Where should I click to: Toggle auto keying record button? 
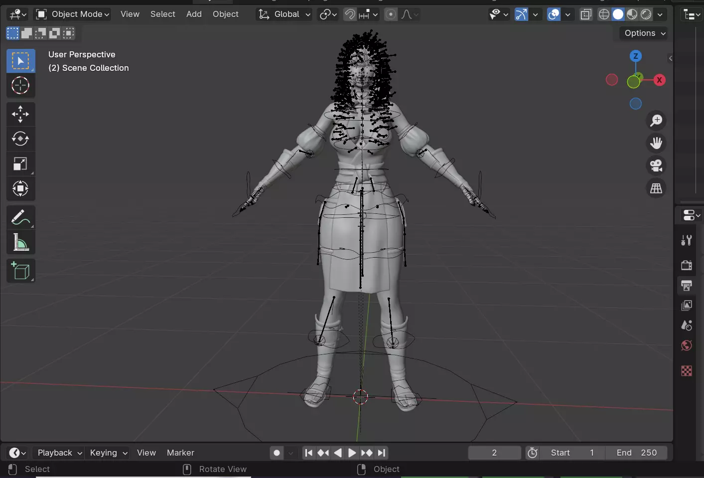point(277,453)
